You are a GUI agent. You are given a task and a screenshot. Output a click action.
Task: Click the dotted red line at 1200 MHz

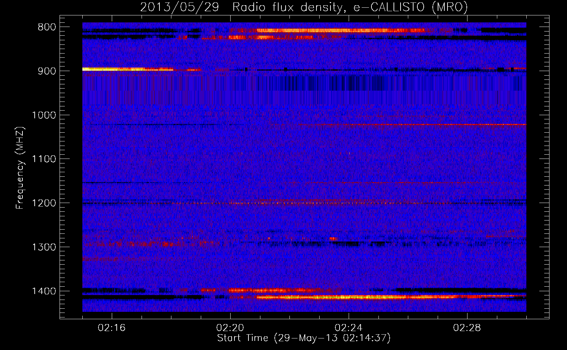pyautogui.click(x=304, y=203)
